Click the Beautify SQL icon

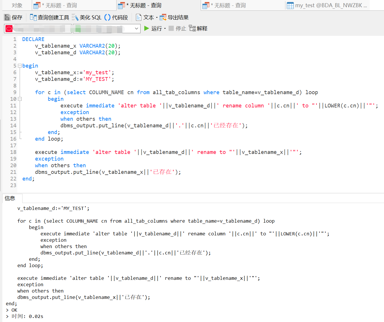pyautogui.click(x=75, y=18)
